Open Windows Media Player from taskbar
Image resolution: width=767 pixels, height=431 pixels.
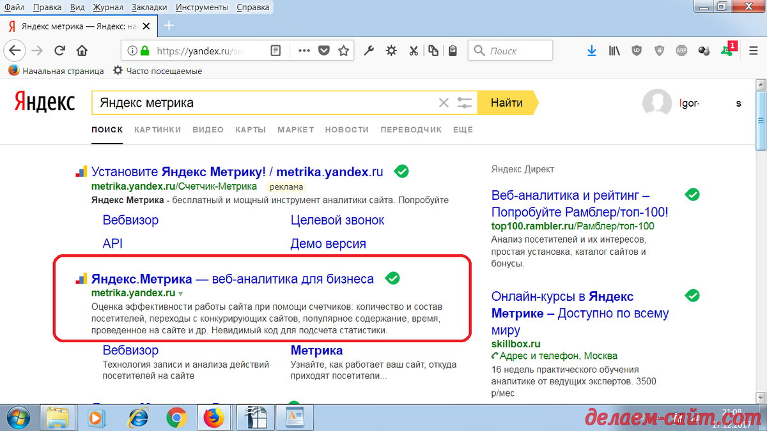tap(98, 418)
